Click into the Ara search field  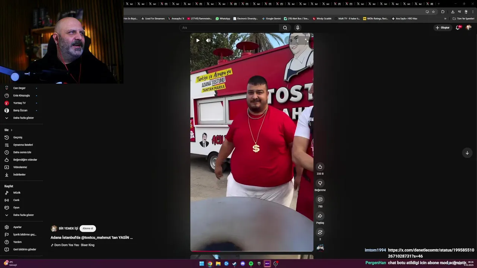[229, 28]
